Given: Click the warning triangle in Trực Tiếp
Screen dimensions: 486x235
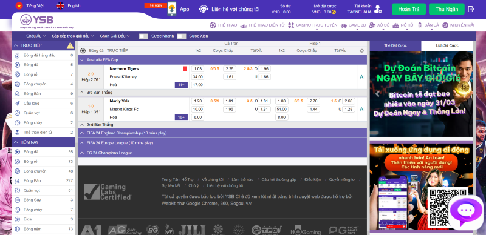Looking at the screenshot, I should click(x=70, y=45).
